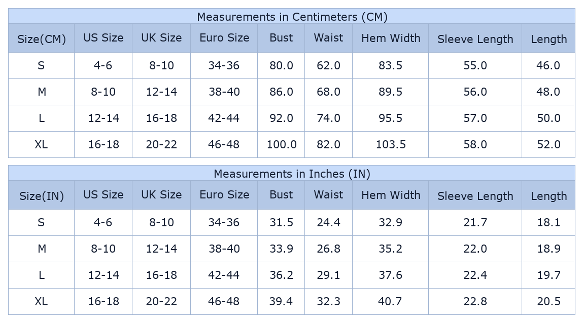Select the XL sleeve length value 22.8
The width and height of the screenshot is (583, 325).
coord(475,301)
